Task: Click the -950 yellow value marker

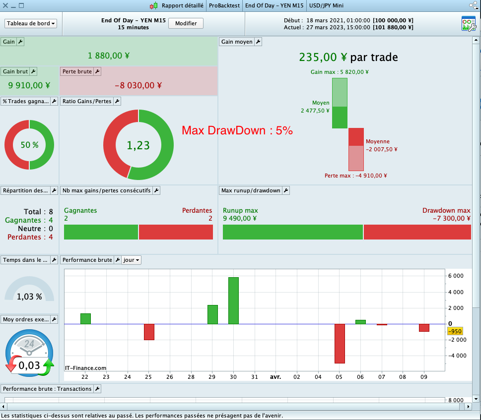Action: point(455,331)
